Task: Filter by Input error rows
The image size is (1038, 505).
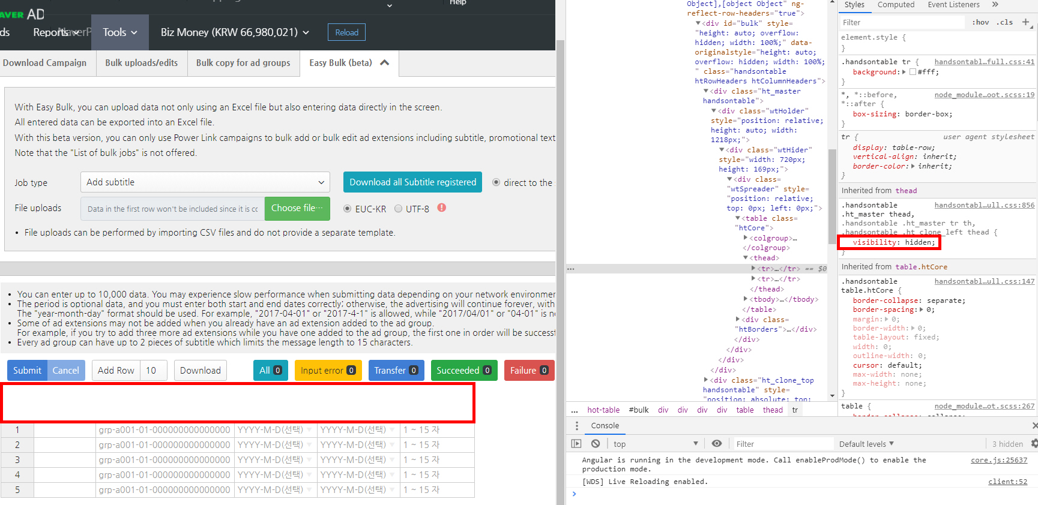Action: point(328,371)
